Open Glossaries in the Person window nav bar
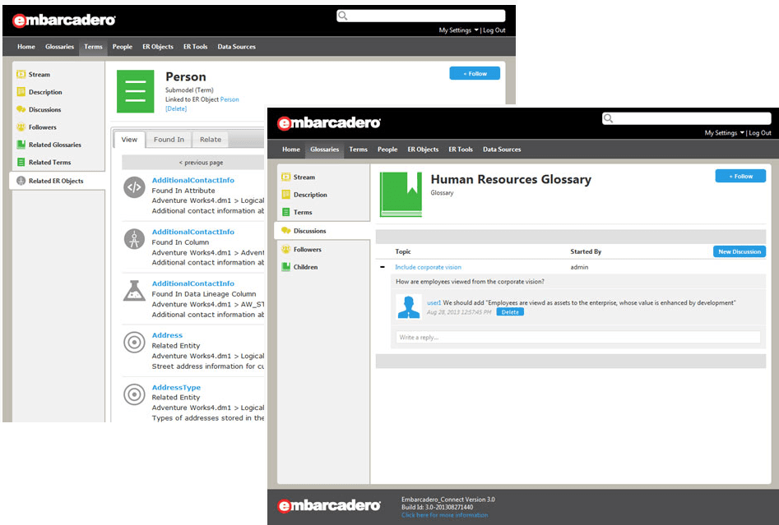 click(x=59, y=47)
